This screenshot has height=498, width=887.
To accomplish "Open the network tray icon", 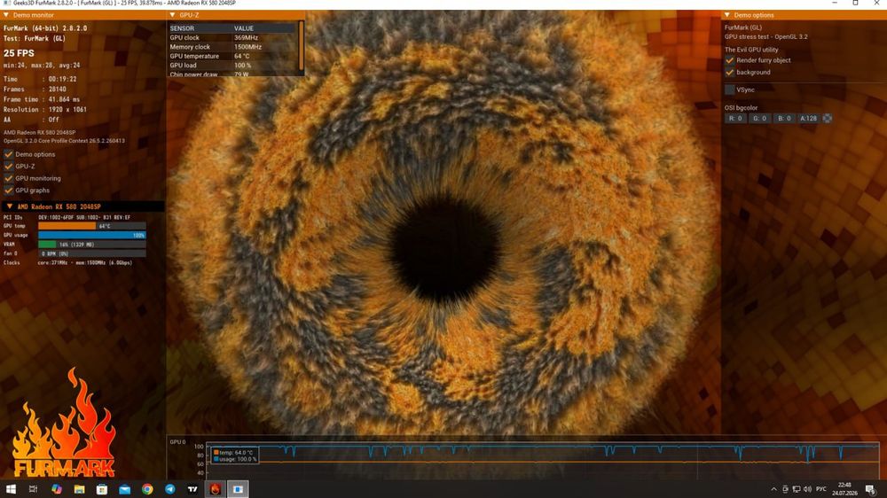I will tap(796, 489).
